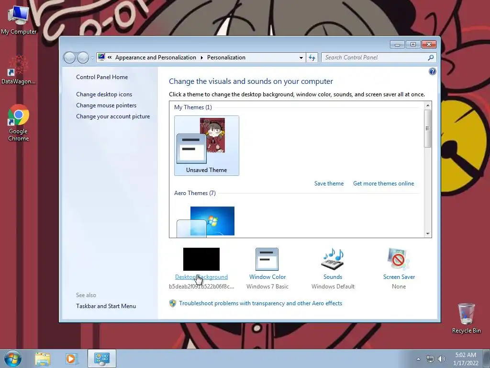
Task: Open the My Computer desktop icon
Action: (x=19, y=20)
